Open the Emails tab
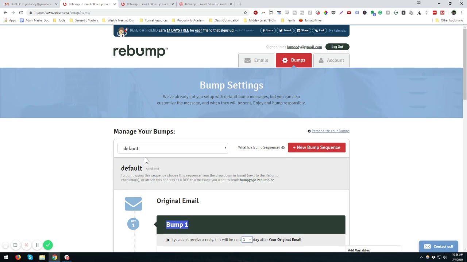This screenshot has height=262, width=467. click(x=256, y=60)
